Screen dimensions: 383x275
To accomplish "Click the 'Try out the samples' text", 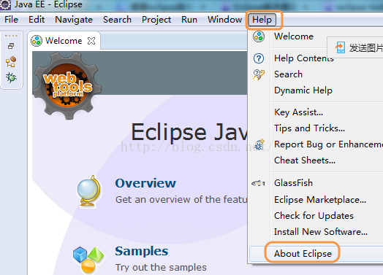I will pos(161,268).
